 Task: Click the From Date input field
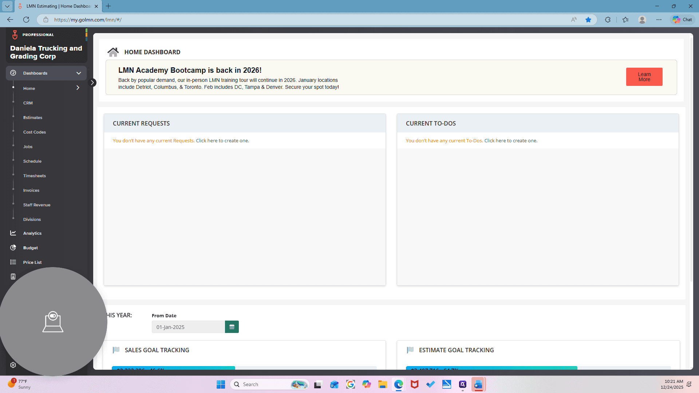[188, 327]
